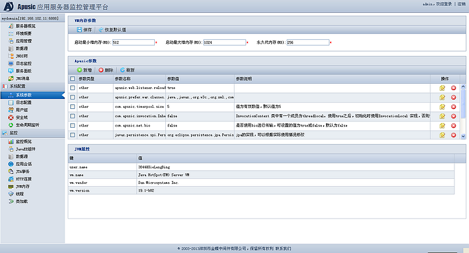Click 新增 to add a parameter
Screen dimensions: 469x253
point(84,70)
